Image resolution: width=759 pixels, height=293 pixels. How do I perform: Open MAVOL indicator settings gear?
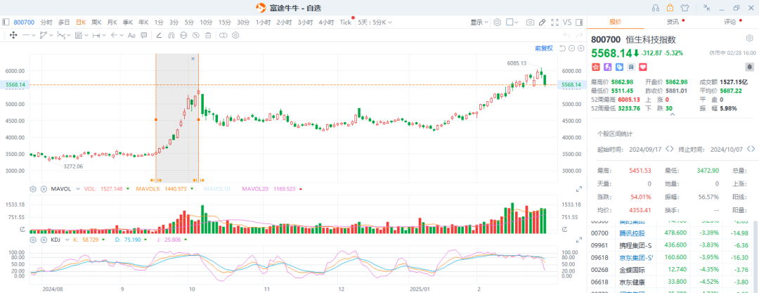click(34, 189)
